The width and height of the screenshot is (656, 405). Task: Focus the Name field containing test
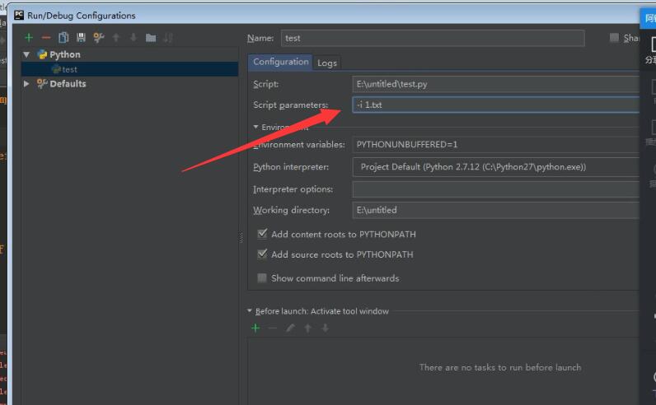[x=433, y=38]
